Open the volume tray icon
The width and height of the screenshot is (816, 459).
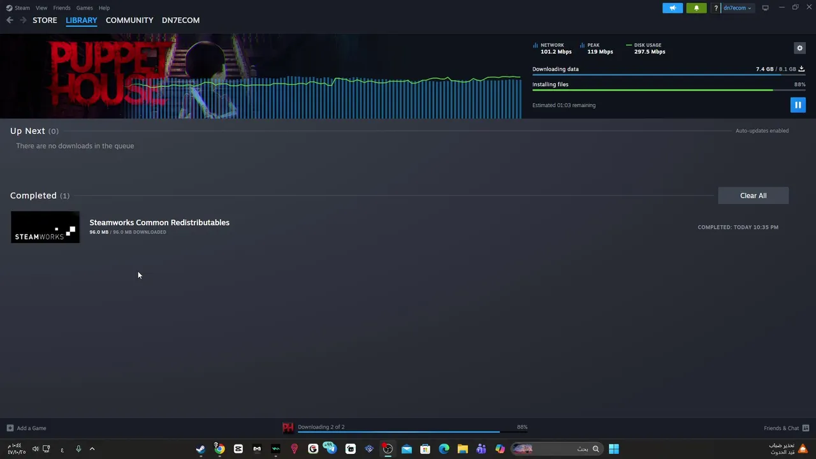click(35, 449)
